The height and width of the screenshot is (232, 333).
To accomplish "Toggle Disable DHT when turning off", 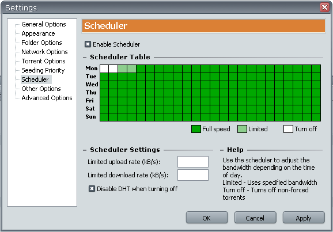I will 92,189.
